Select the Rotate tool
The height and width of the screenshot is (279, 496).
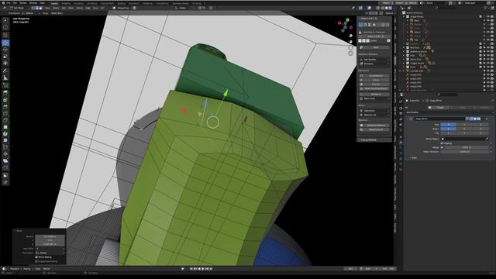(x=5, y=50)
